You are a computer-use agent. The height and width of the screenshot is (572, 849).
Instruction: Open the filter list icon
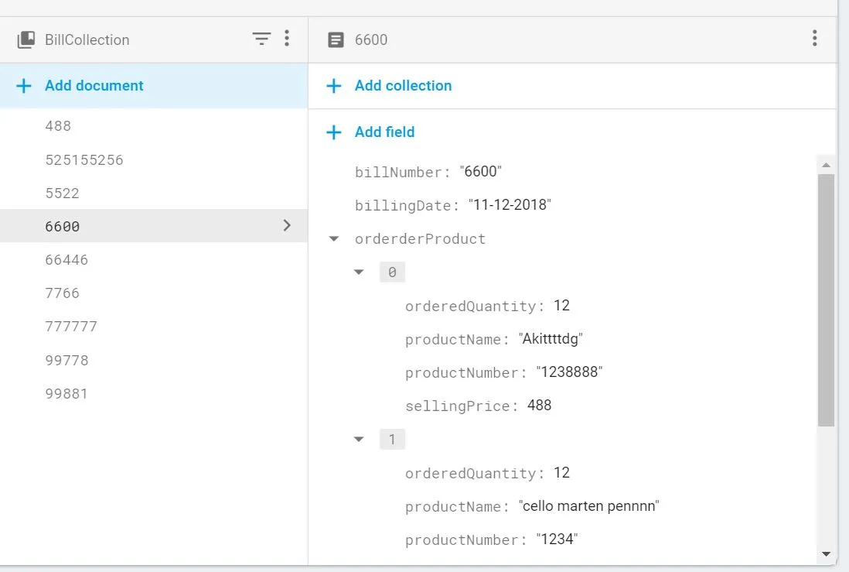tap(262, 39)
